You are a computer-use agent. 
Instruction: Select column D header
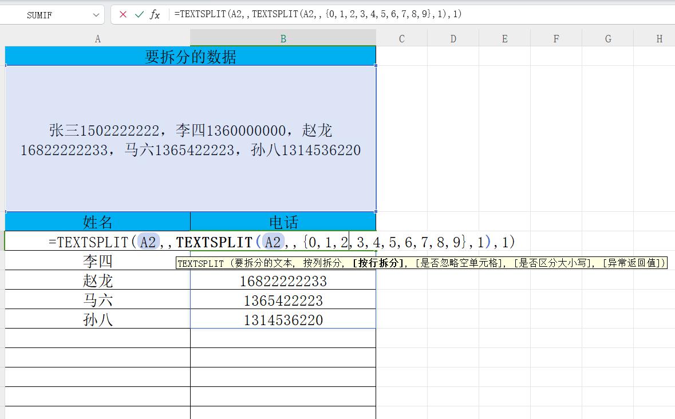point(453,39)
